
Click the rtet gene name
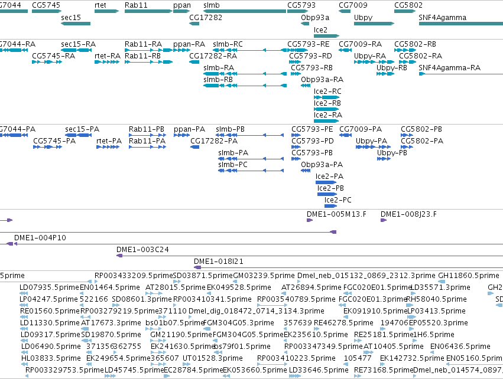[100, 5]
